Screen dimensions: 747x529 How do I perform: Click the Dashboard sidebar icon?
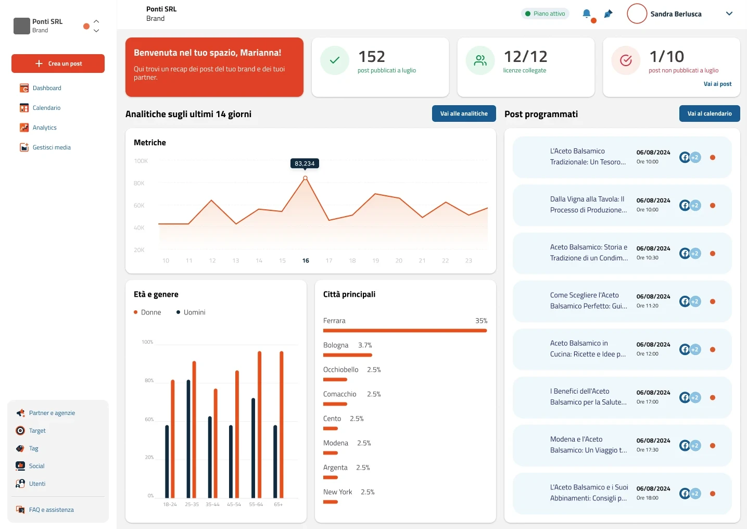pyautogui.click(x=24, y=88)
